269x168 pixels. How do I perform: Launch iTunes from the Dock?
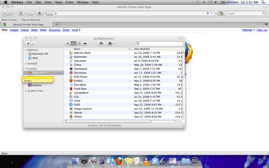[x=111, y=161]
